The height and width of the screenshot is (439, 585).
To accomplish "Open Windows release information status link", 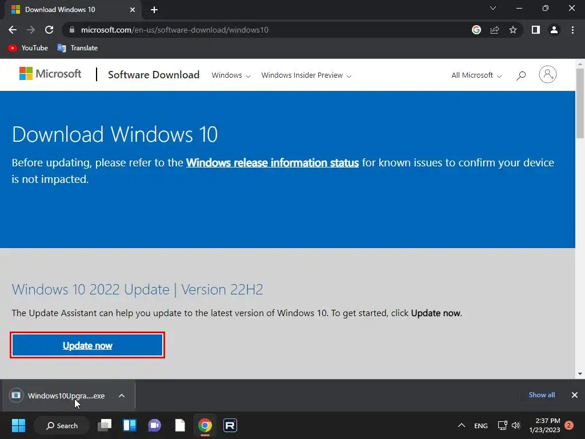I will click(x=273, y=163).
